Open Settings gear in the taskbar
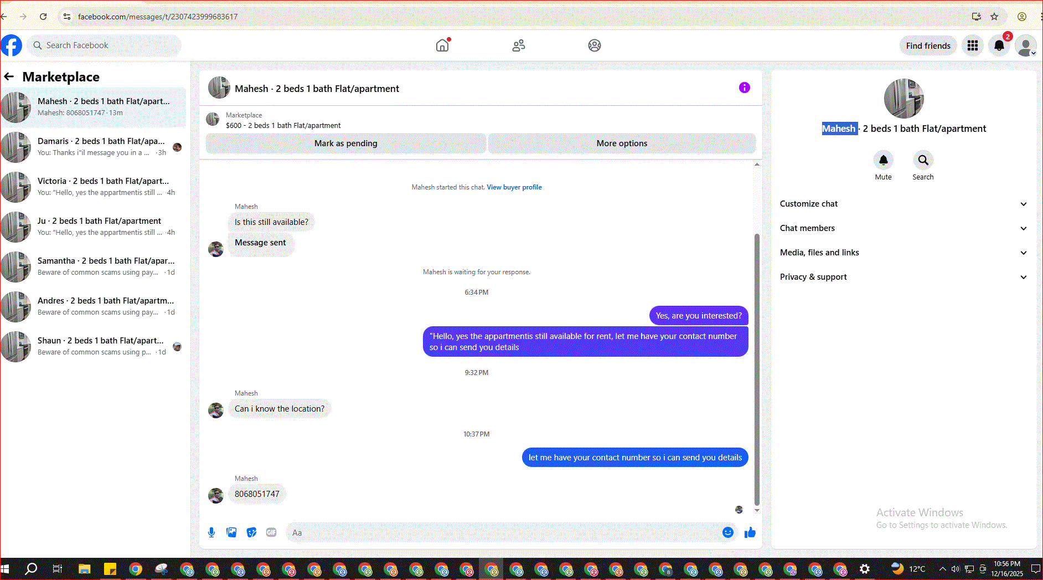Viewport: 1043px width, 580px height. tap(865, 569)
